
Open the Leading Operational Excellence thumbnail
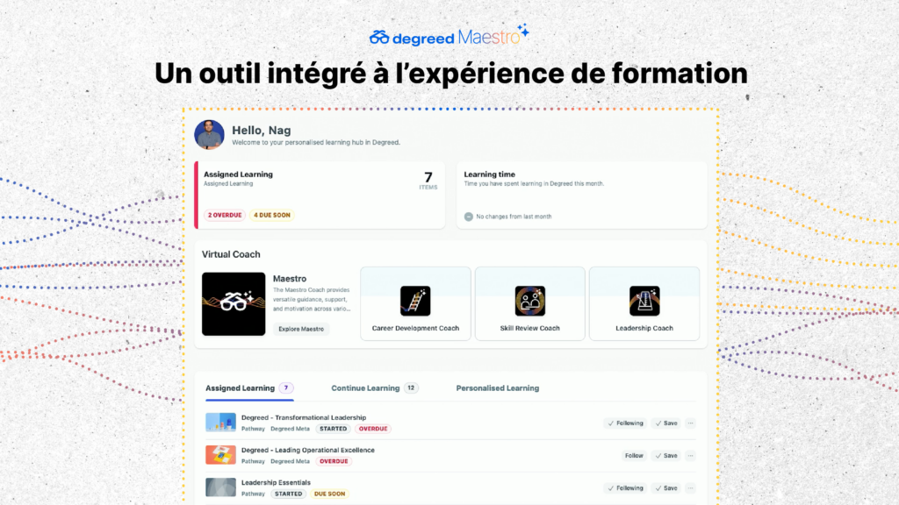click(x=220, y=455)
